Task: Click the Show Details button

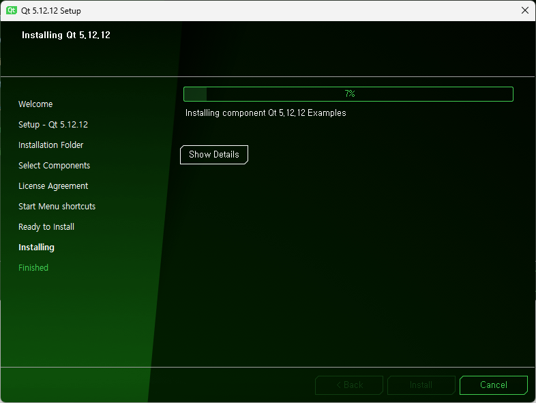Action: click(214, 155)
